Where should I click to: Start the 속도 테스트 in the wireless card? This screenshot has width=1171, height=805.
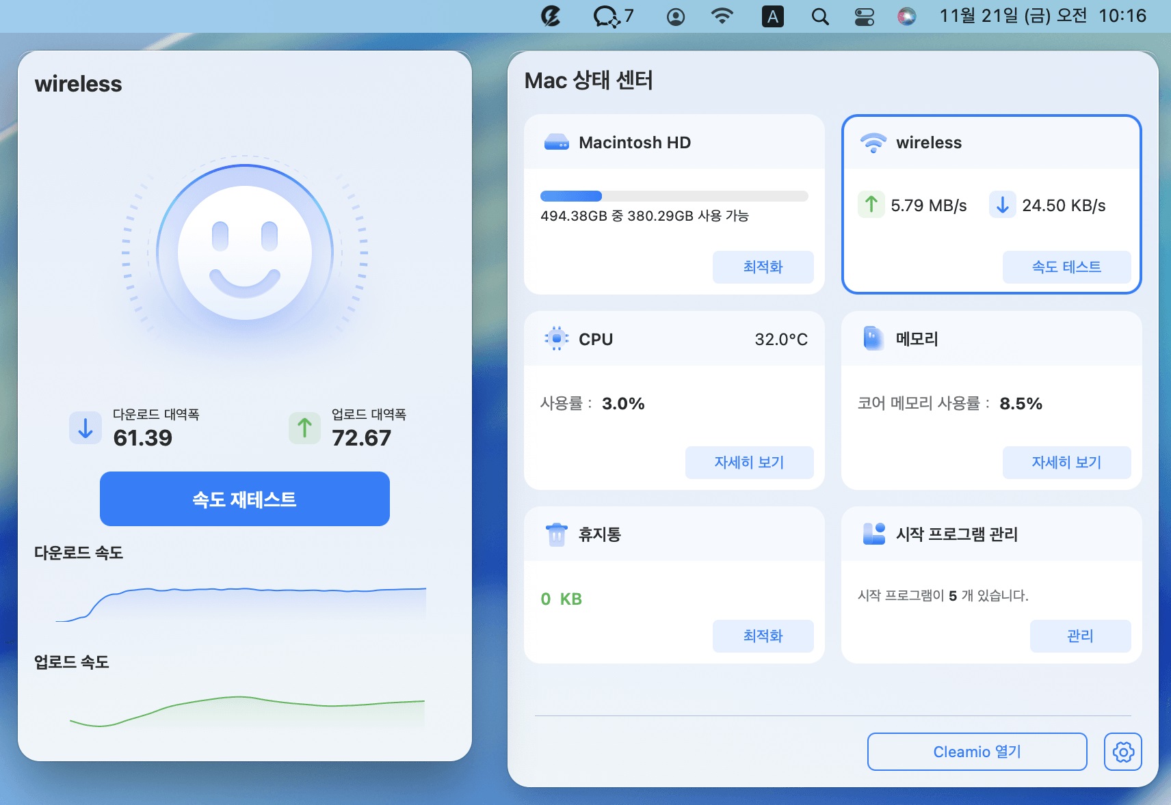click(x=1066, y=267)
